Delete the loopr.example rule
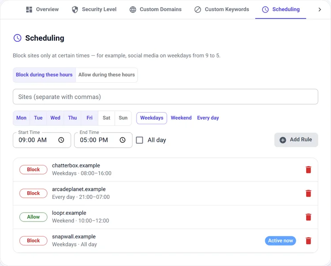The image size is (331, 266). [308, 217]
